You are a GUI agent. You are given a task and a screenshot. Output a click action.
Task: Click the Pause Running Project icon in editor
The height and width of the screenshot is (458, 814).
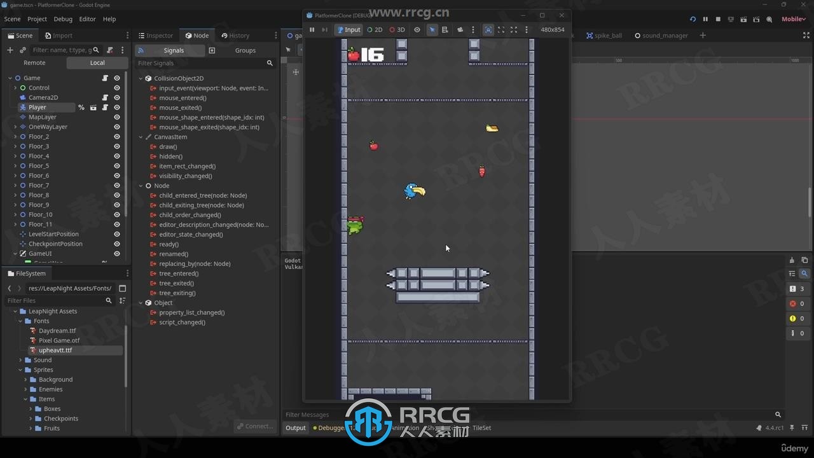(705, 19)
